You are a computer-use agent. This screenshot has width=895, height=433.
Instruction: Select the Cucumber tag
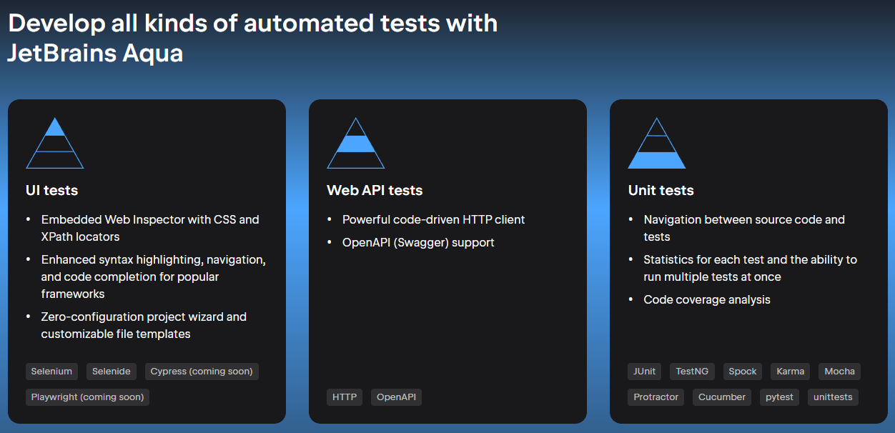722,397
